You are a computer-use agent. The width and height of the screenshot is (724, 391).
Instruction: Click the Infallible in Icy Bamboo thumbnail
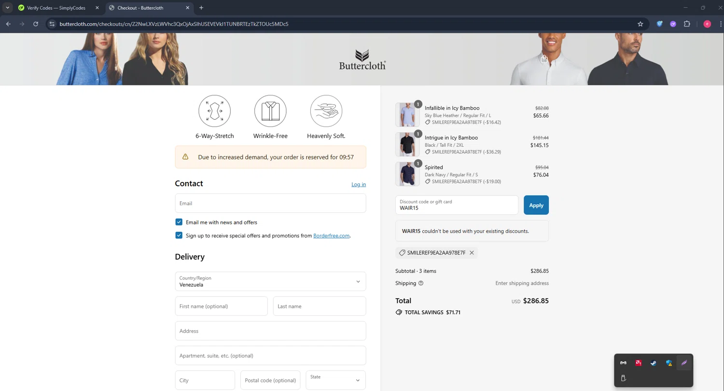[x=407, y=115]
